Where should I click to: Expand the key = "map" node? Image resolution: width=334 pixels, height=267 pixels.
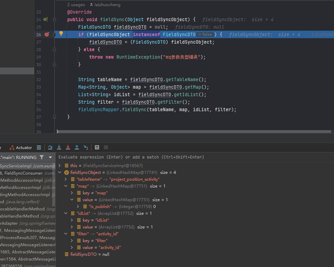[72, 193]
